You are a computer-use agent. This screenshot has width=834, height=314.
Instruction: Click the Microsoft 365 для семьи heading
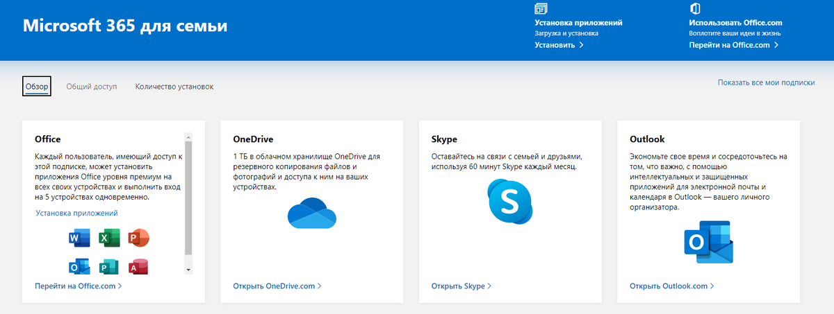click(125, 26)
